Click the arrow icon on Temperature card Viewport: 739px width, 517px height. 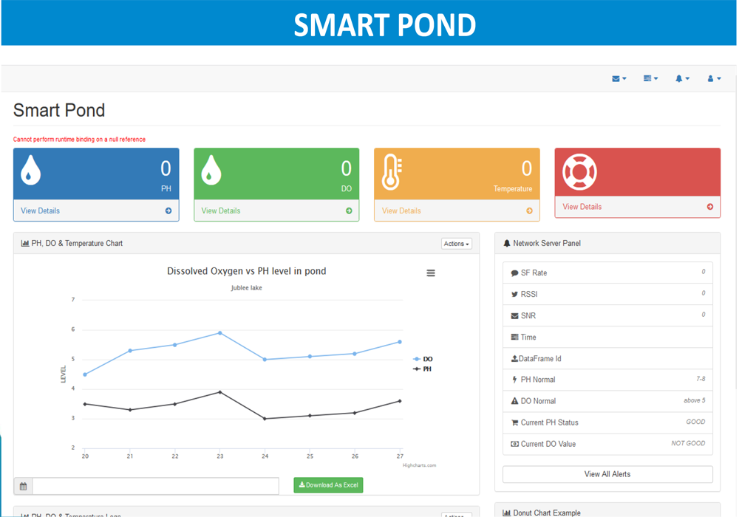click(529, 210)
